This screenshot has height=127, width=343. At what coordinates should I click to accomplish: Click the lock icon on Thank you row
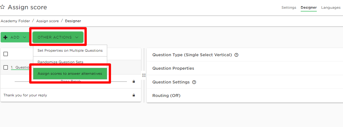click(x=134, y=95)
